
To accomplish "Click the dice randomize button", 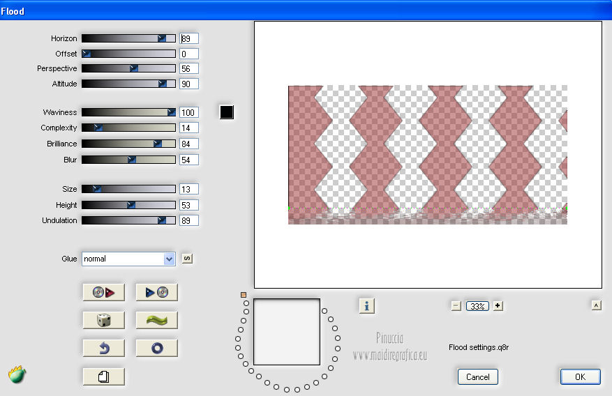I will [104, 321].
